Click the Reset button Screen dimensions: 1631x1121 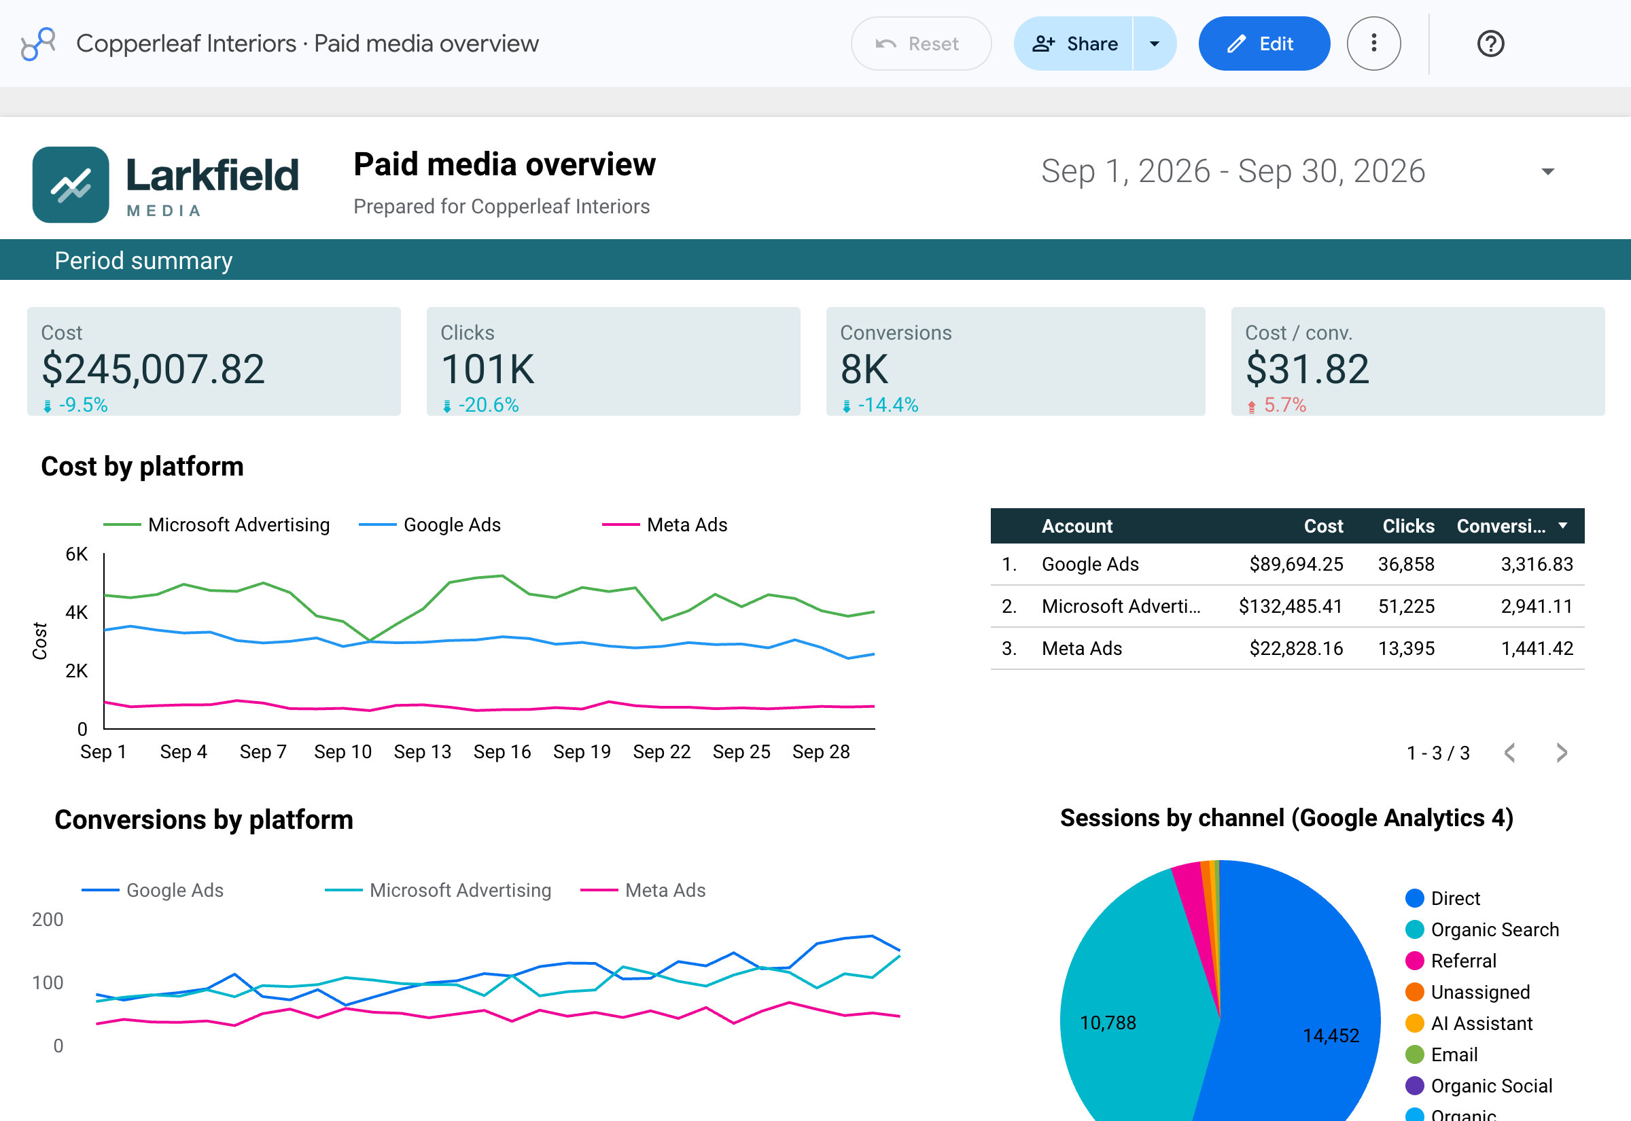point(921,43)
